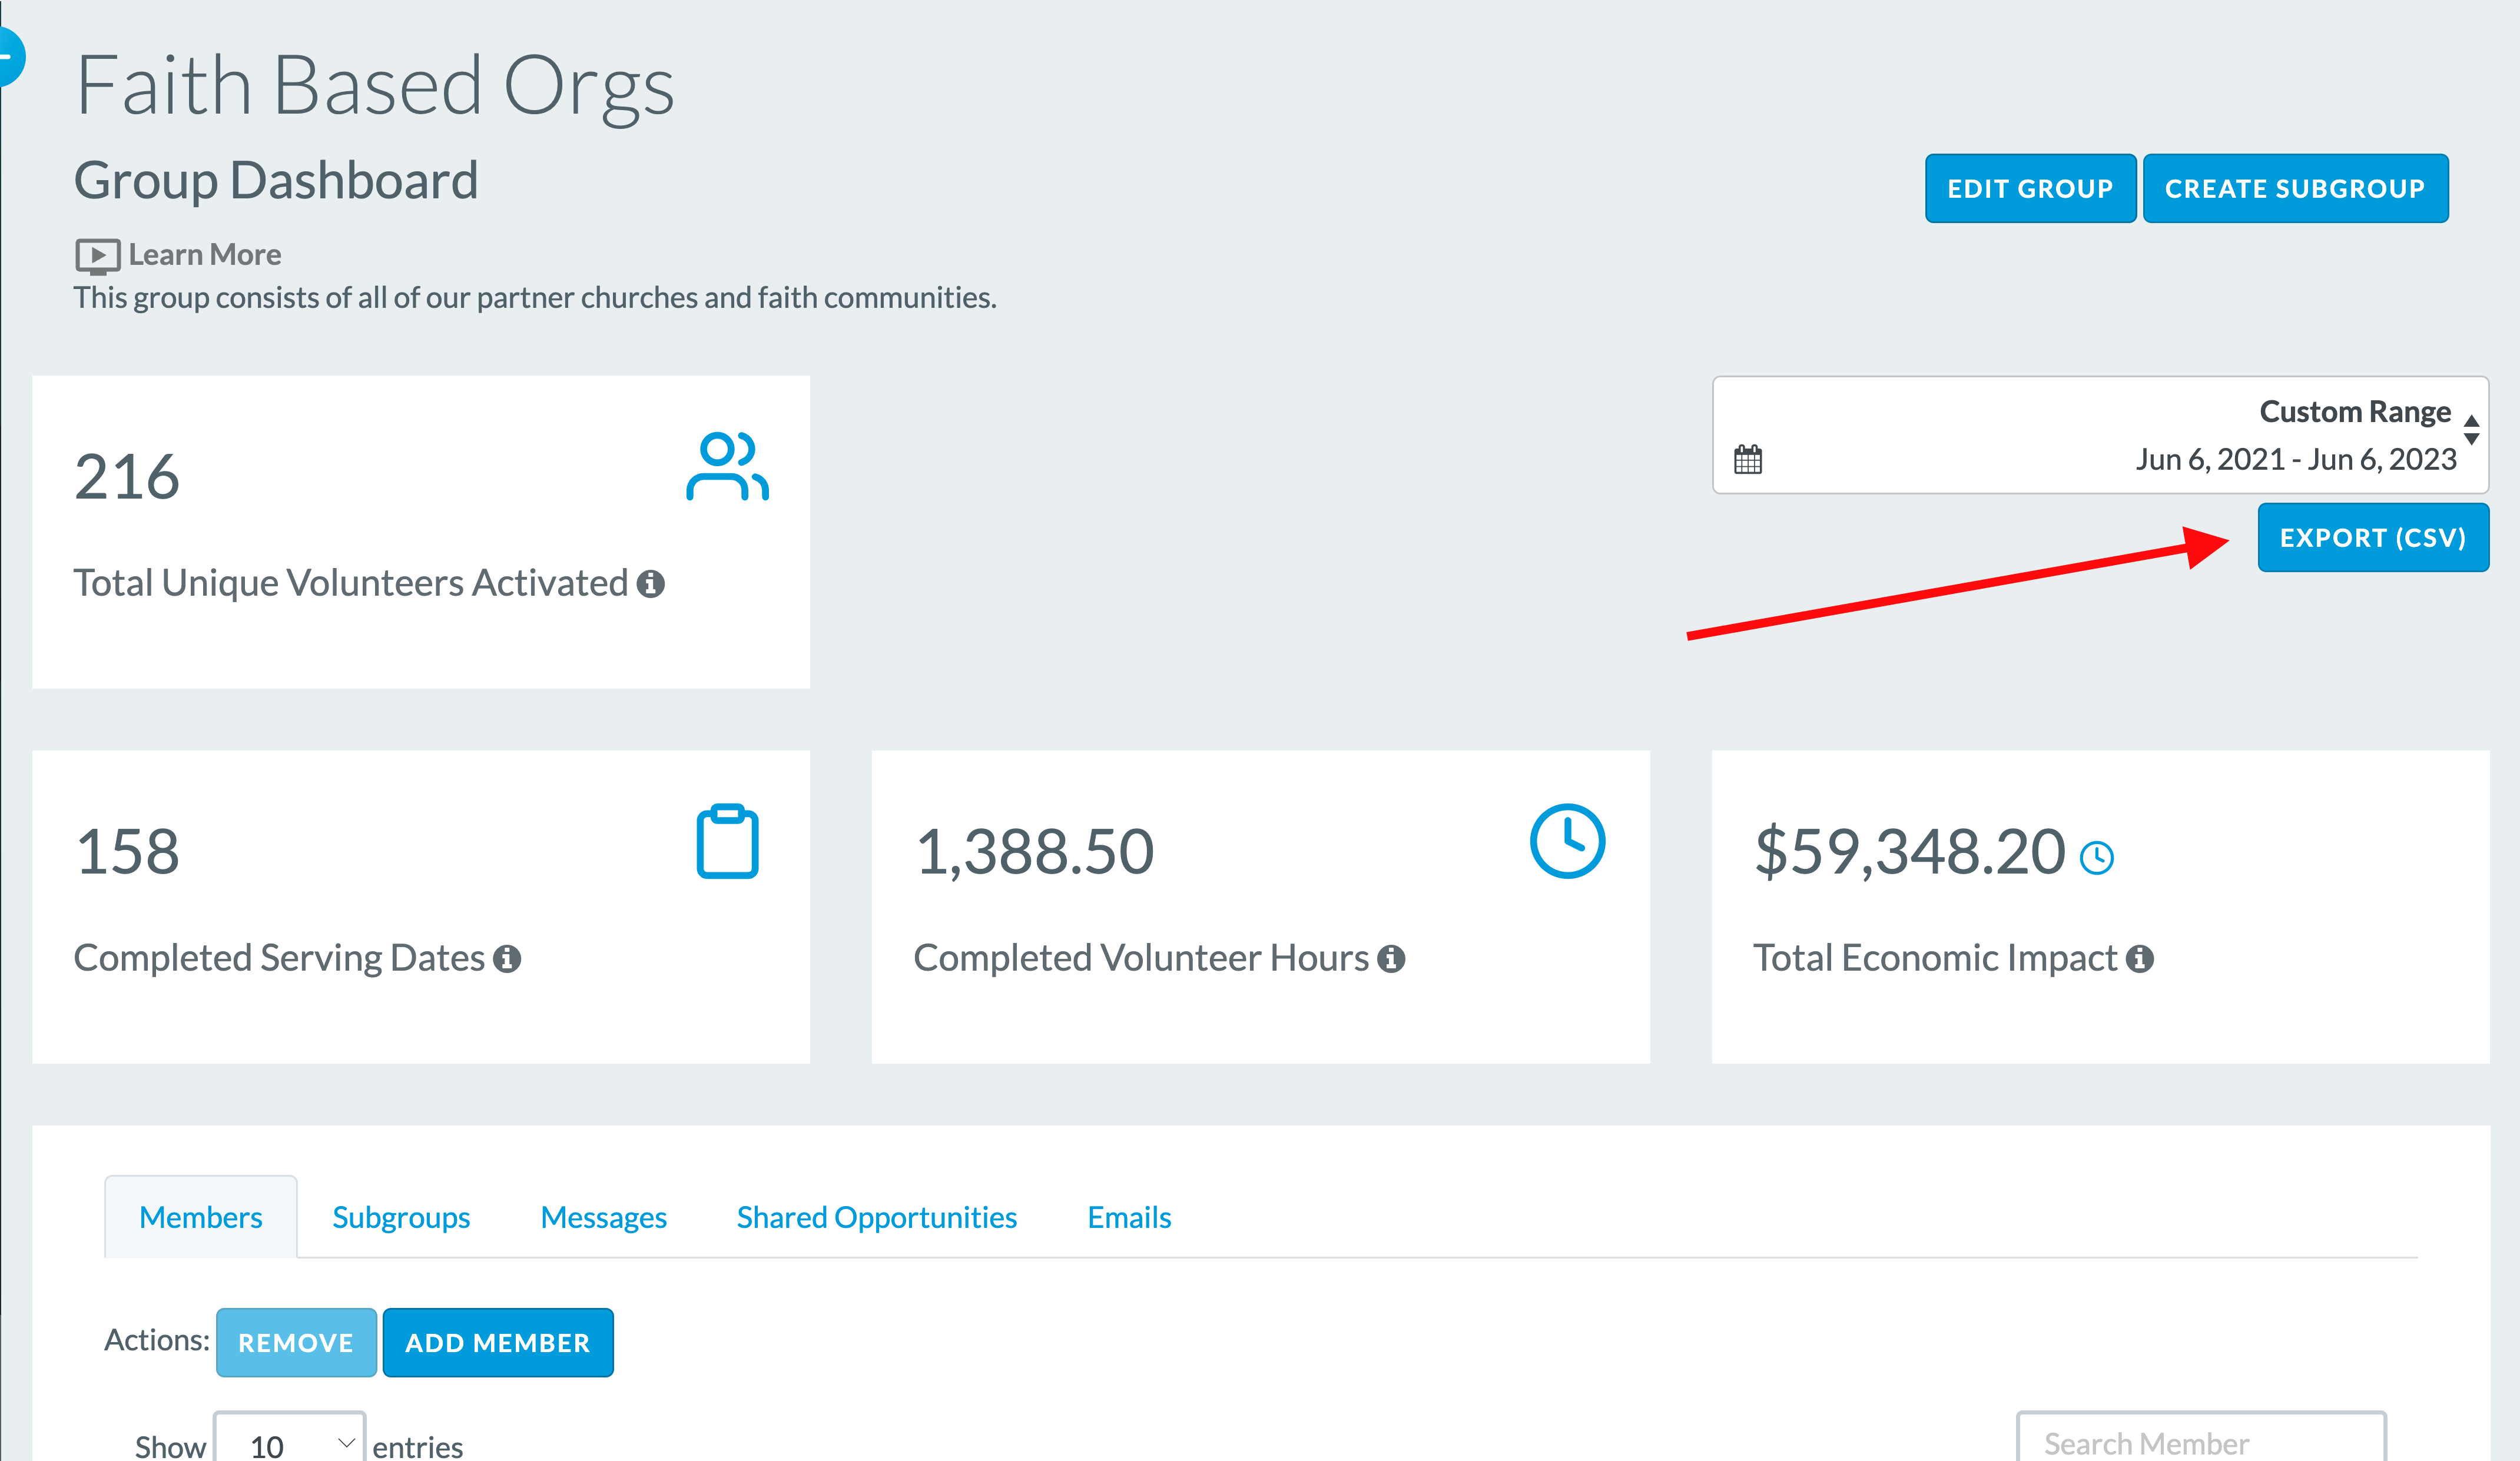
Task: Click the volunteers people icon
Action: point(727,466)
